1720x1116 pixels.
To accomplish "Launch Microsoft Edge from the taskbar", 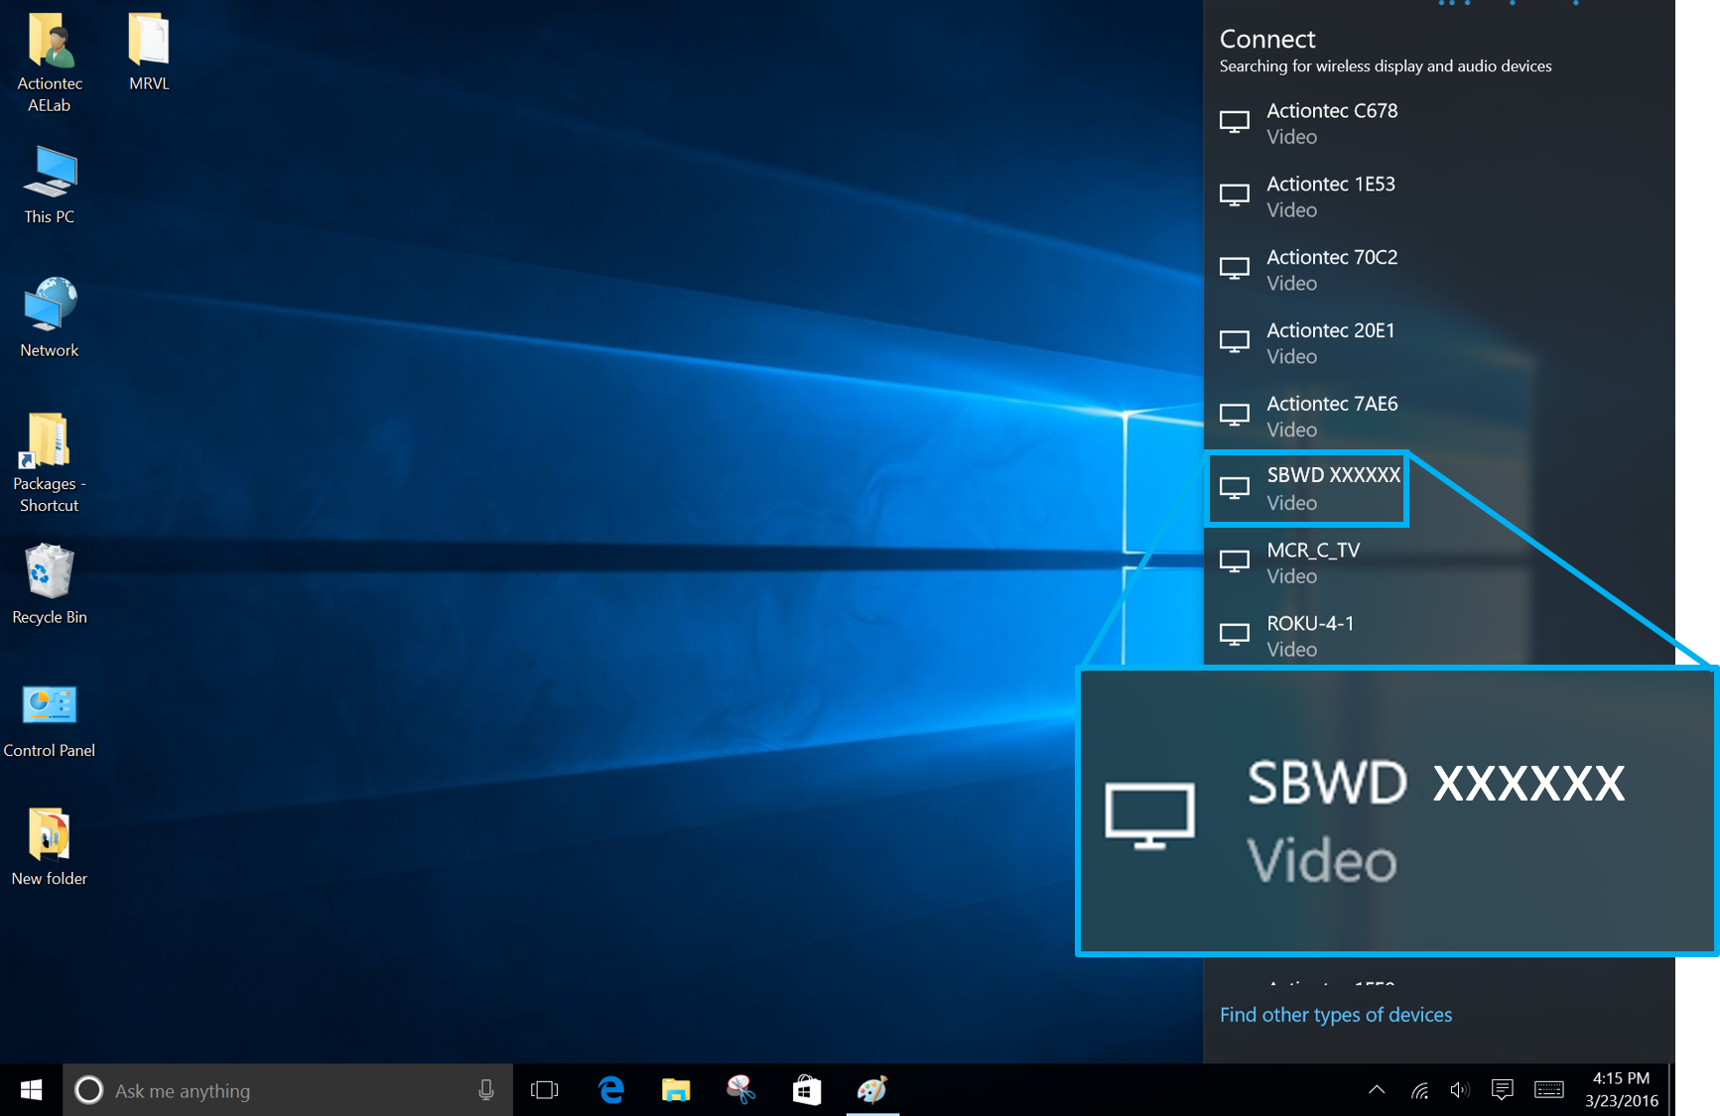I will coord(611,1090).
